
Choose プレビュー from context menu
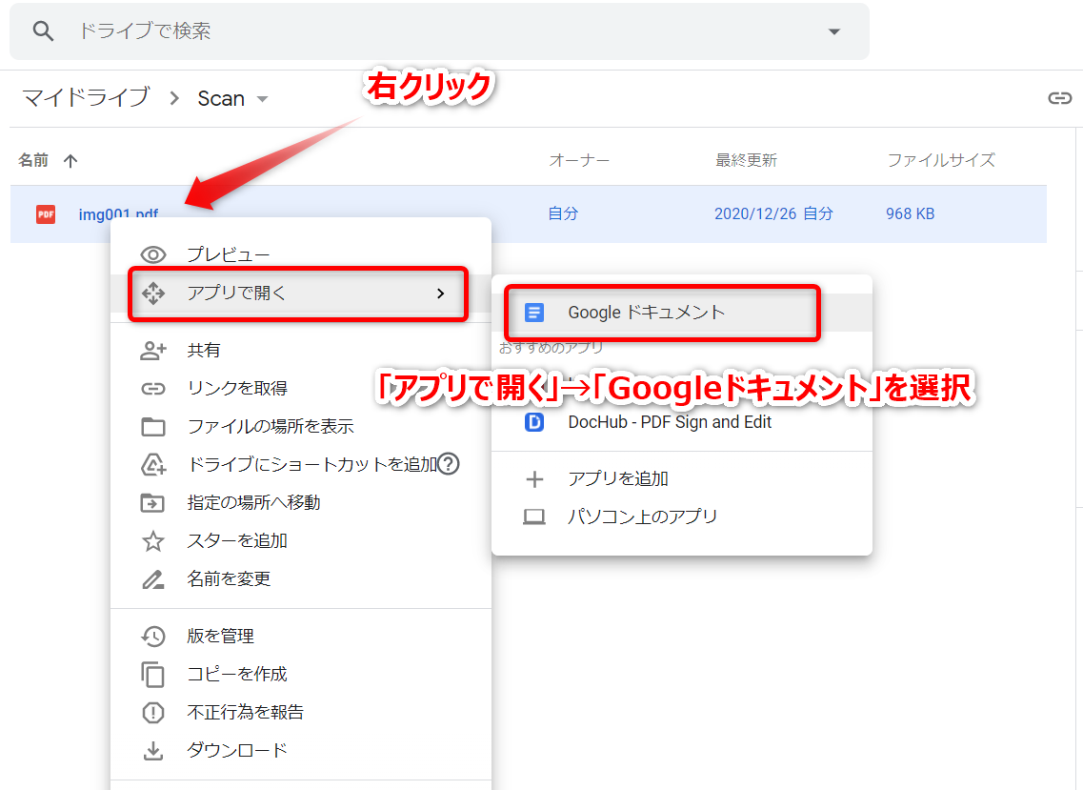click(x=301, y=254)
